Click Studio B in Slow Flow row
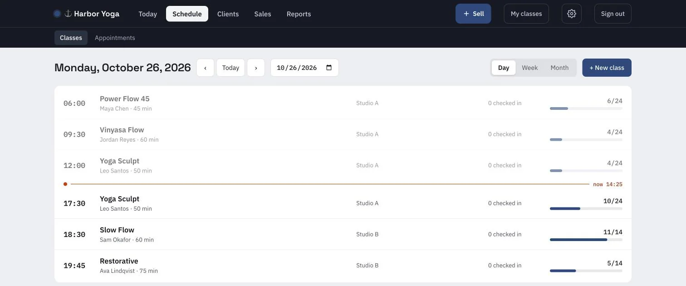This screenshot has height=286, width=686. tap(367, 234)
